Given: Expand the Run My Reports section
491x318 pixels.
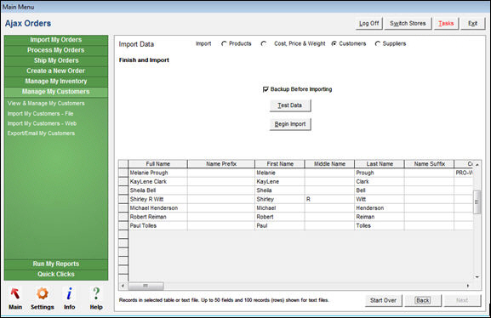Looking at the screenshot, I should [x=56, y=264].
